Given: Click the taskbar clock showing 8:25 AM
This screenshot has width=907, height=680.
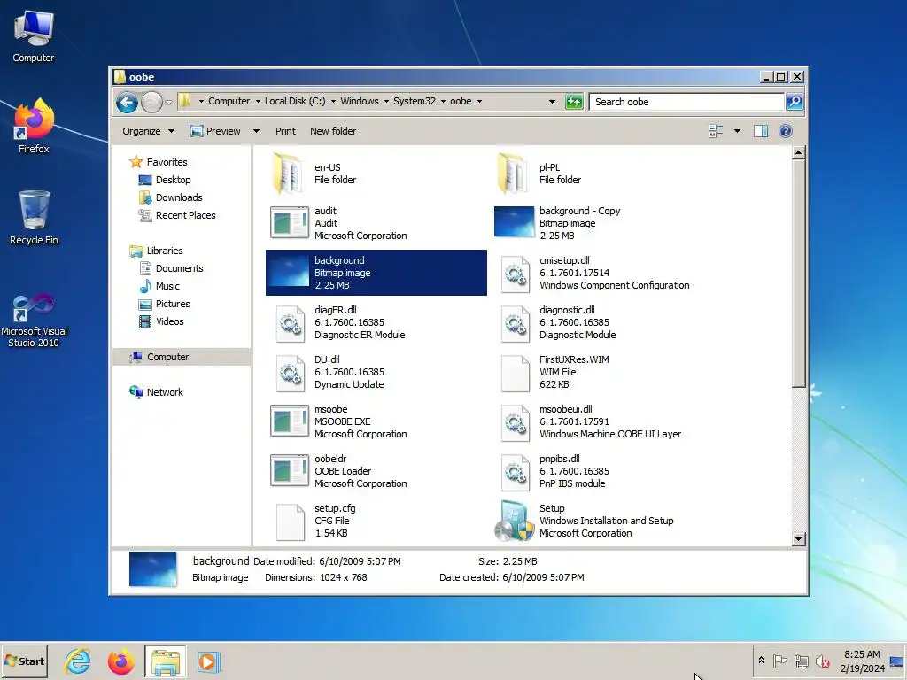Looking at the screenshot, I should [x=862, y=661].
